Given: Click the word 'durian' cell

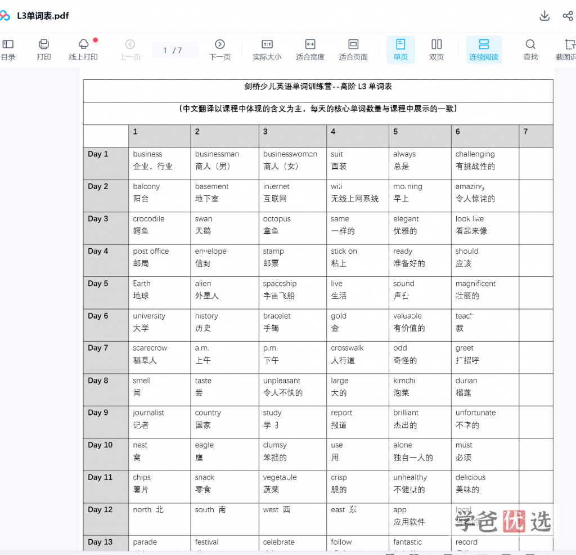Looking at the screenshot, I should (x=485, y=390).
